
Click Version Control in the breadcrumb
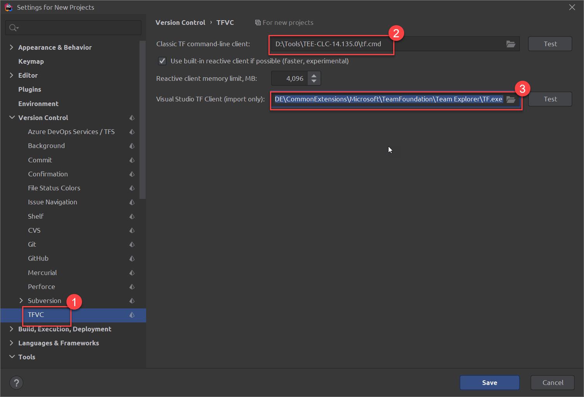(180, 23)
